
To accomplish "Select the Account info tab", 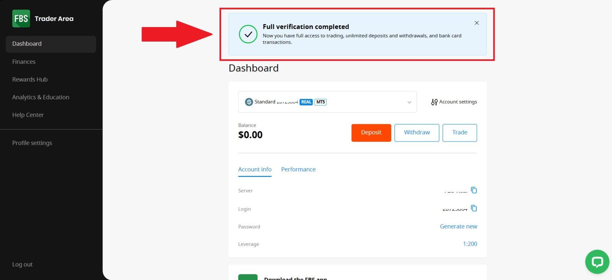I will pos(255,170).
